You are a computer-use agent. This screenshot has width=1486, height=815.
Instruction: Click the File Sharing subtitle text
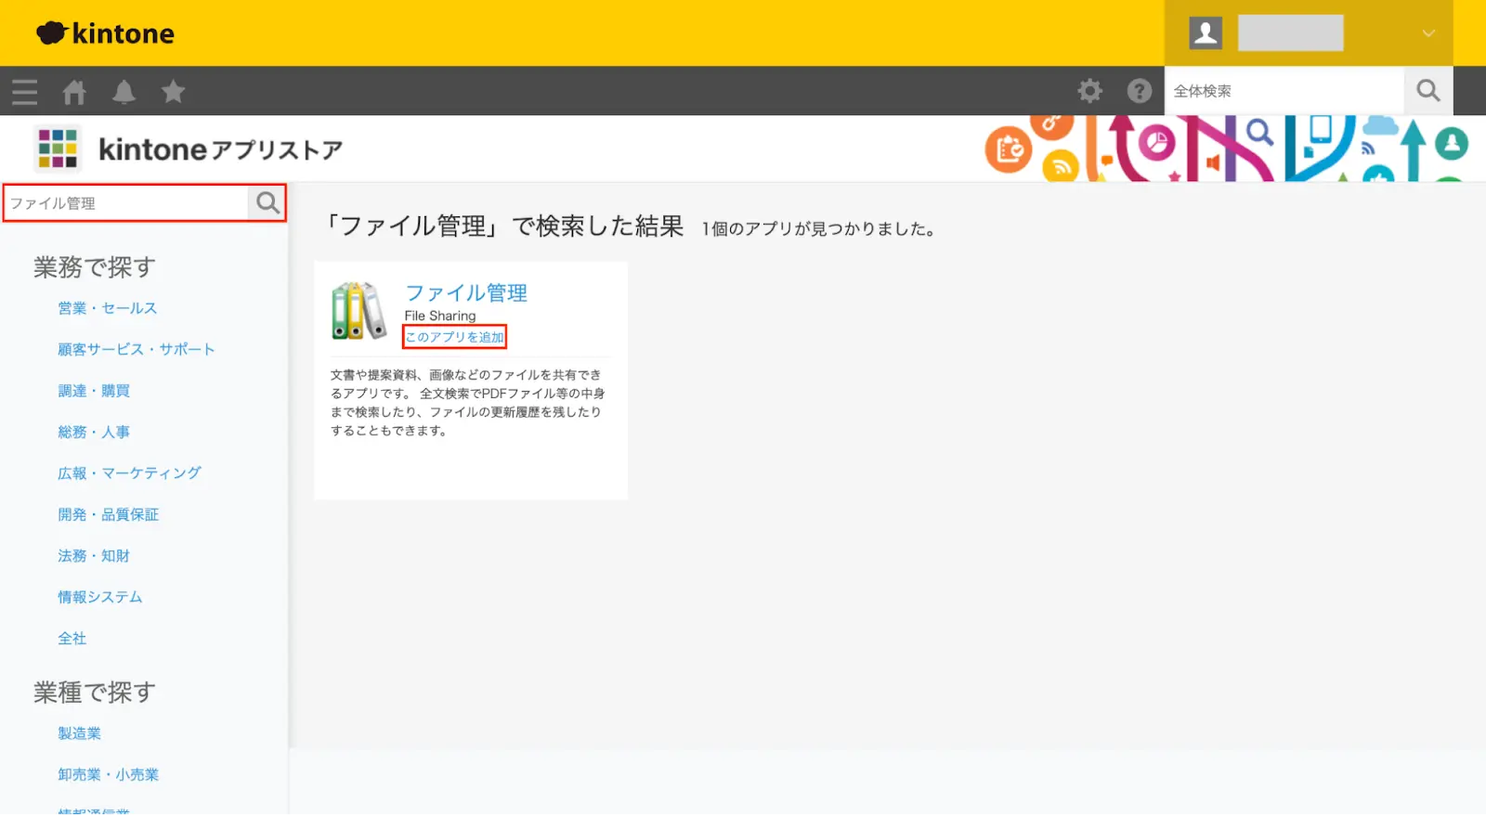[440, 316]
